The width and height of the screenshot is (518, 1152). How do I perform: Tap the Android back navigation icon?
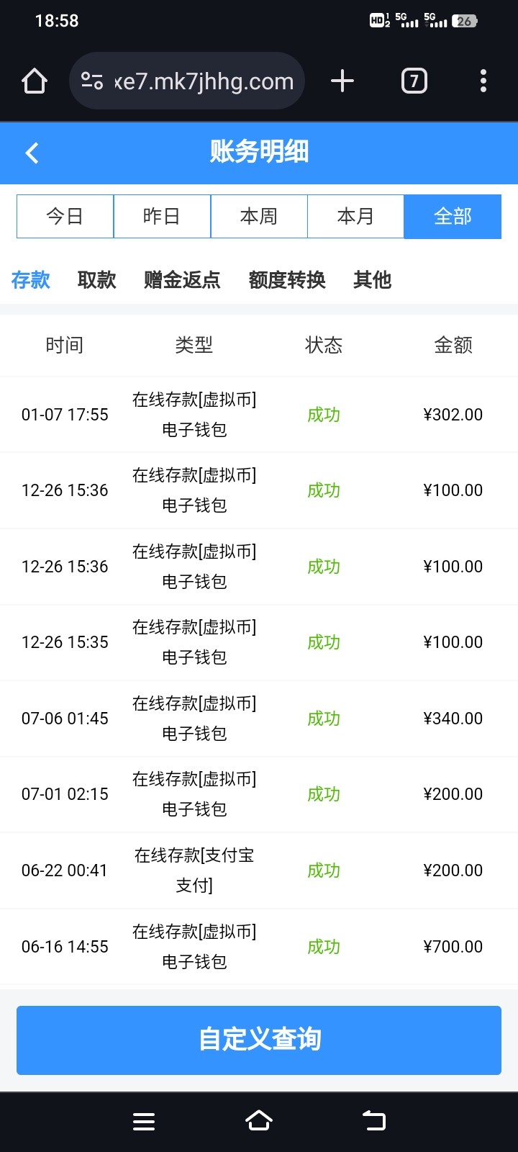(374, 1121)
